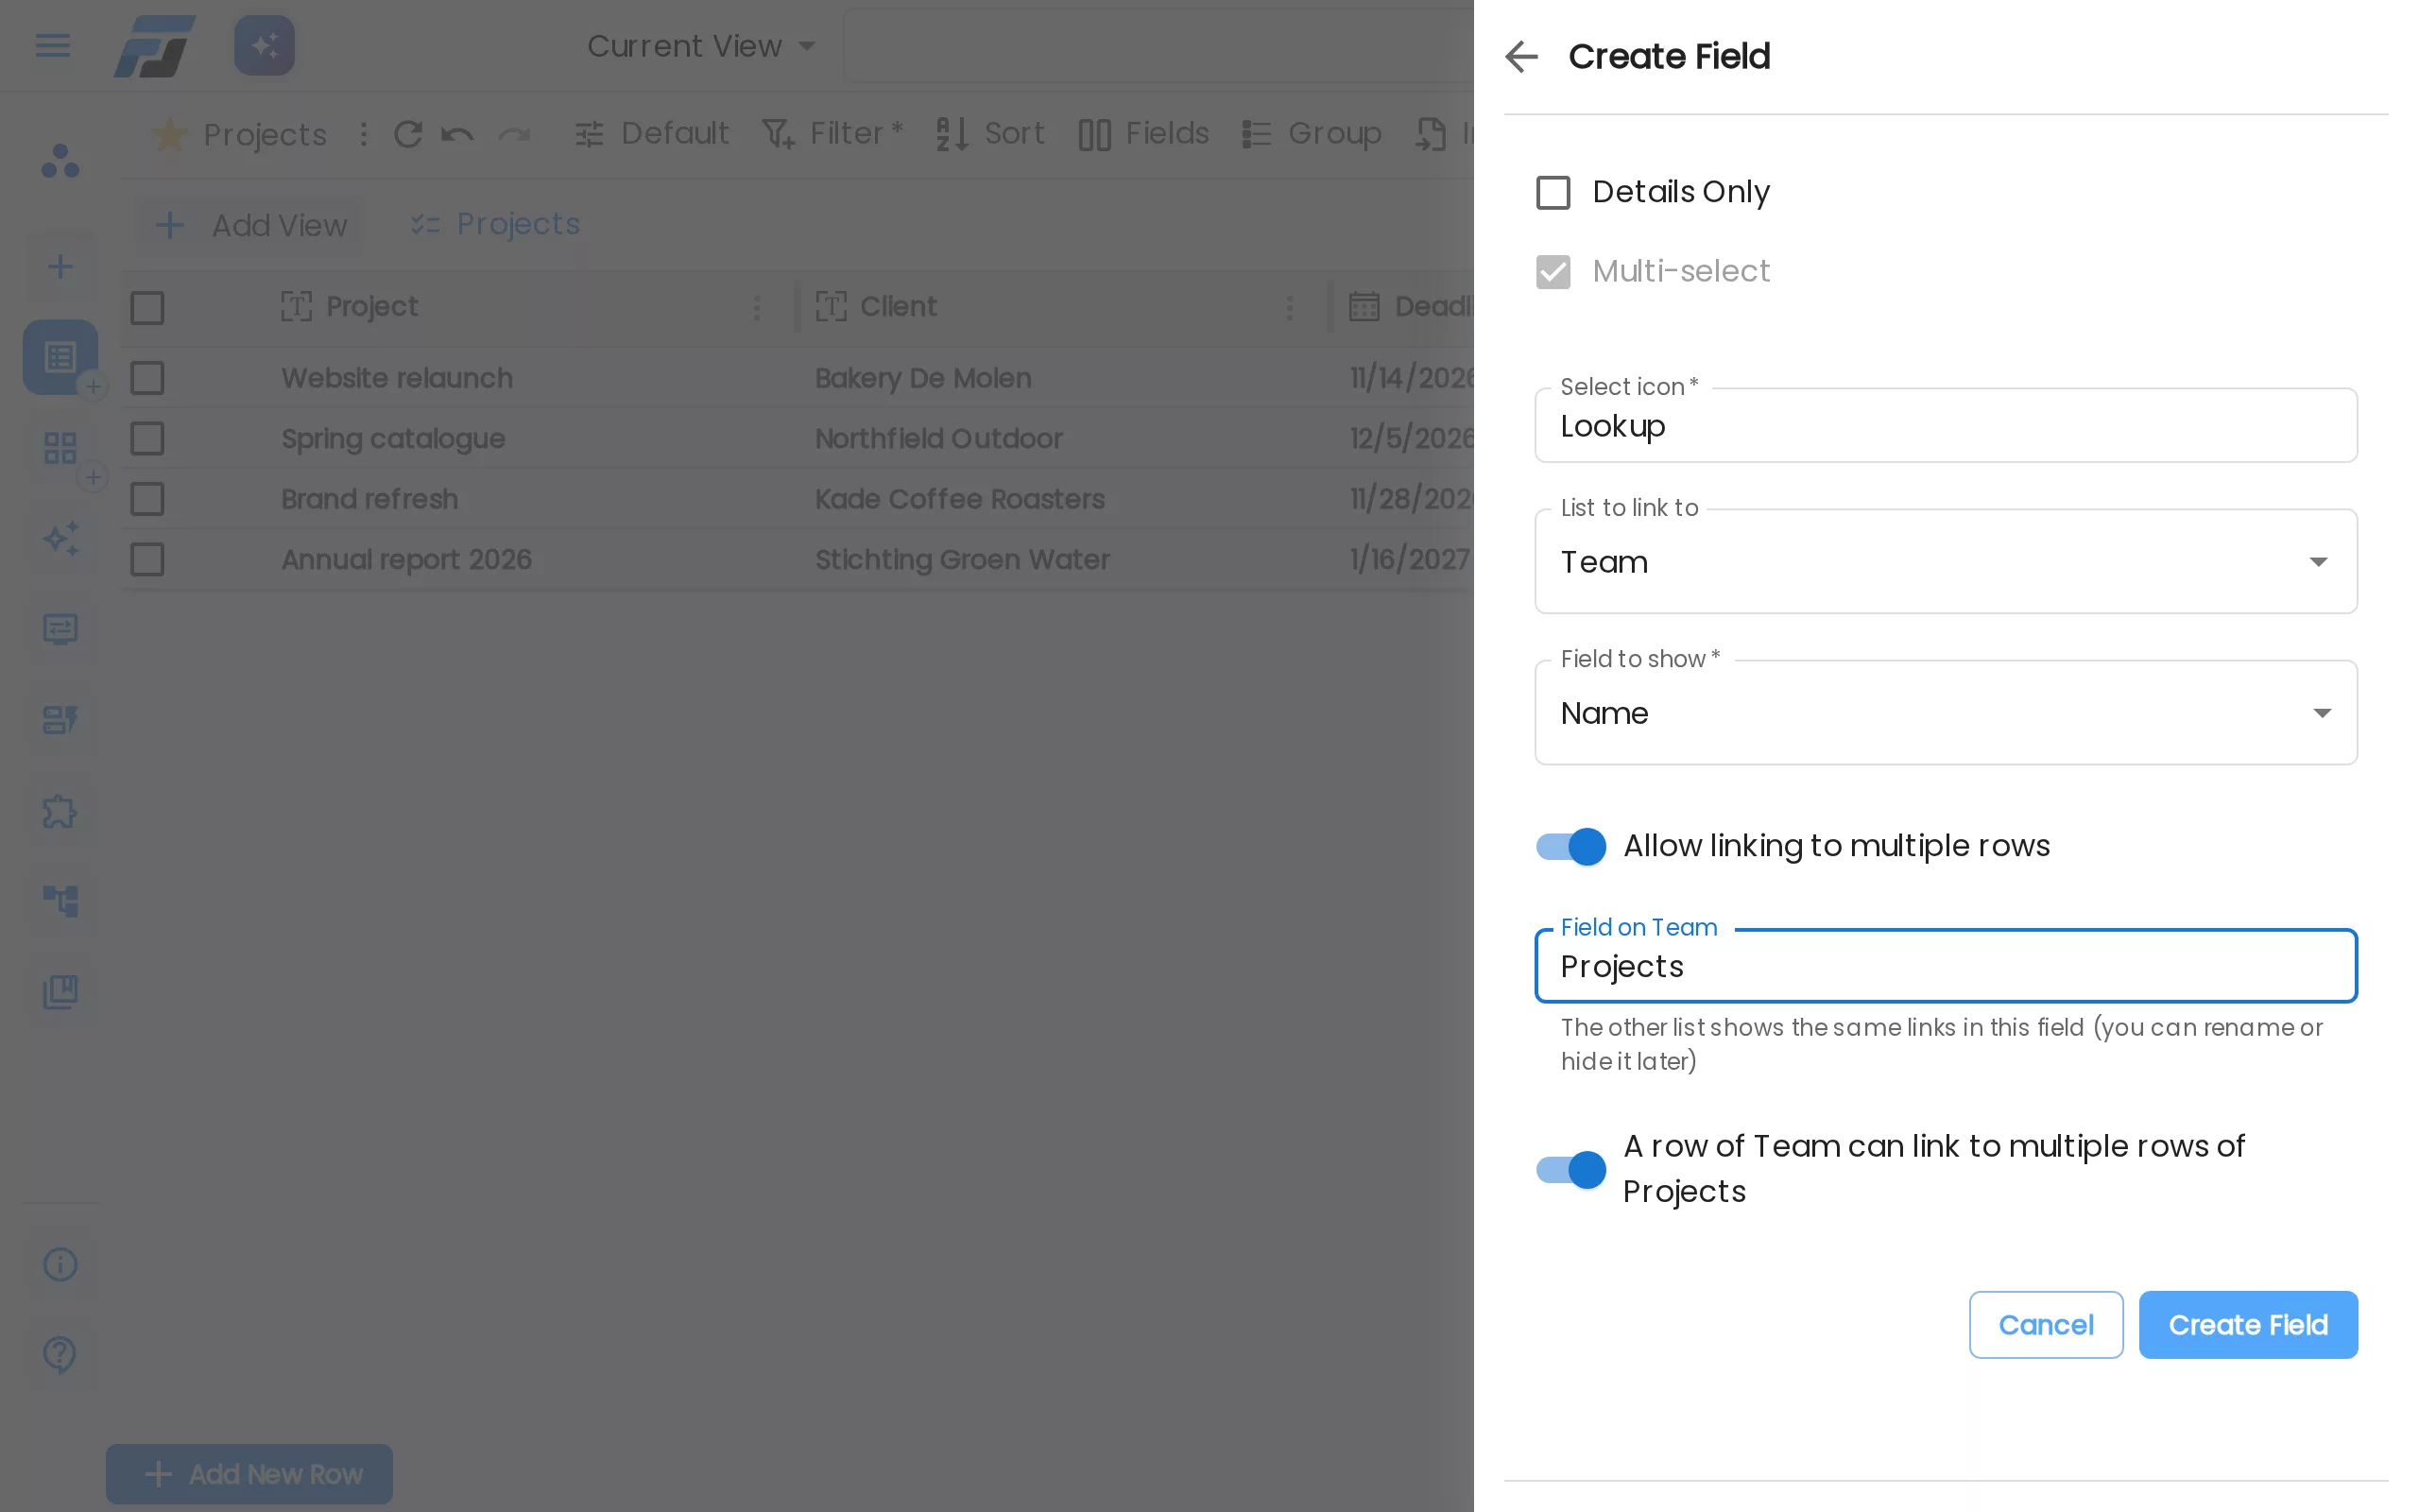2419x1512 pixels.
Task: Open the sidebar sparkle AI icon
Action: (60, 538)
